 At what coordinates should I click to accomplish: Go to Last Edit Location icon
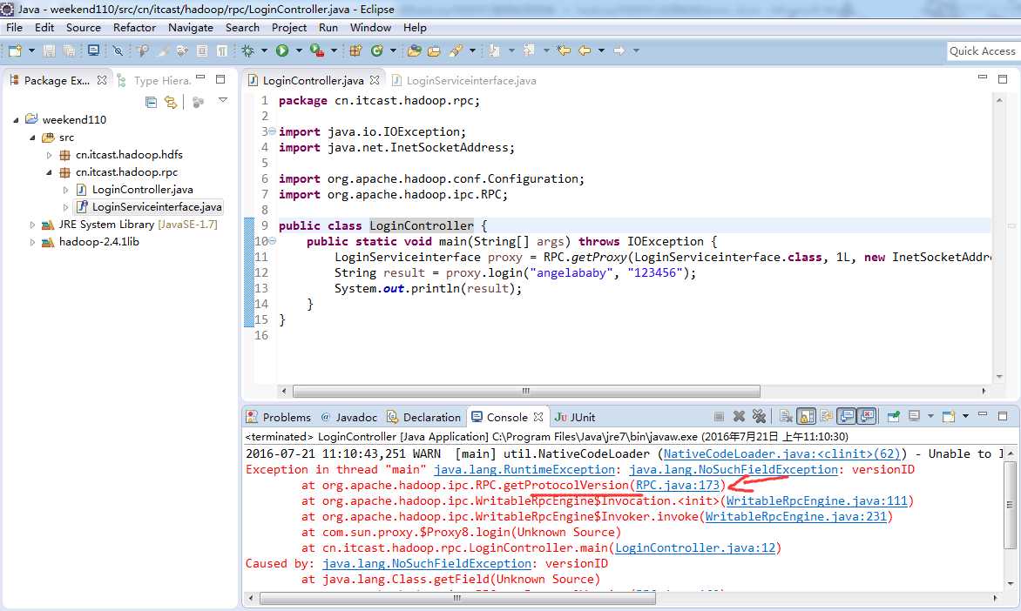pyautogui.click(x=564, y=50)
